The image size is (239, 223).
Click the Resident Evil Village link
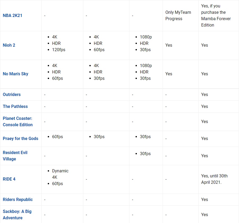tap(15, 156)
